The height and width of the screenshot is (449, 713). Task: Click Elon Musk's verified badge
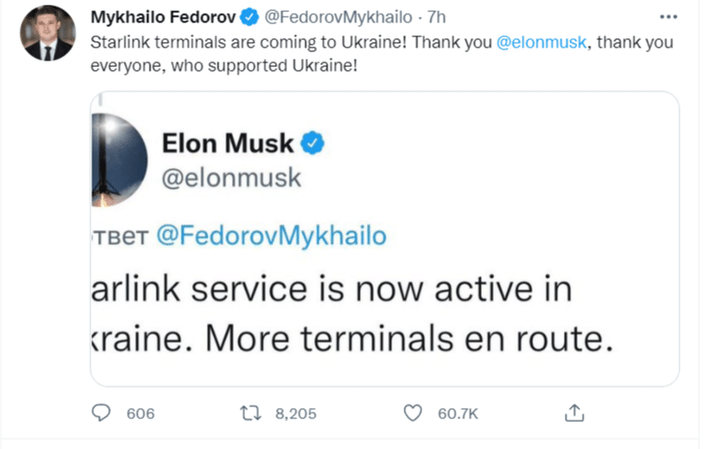tap(314, 143)
